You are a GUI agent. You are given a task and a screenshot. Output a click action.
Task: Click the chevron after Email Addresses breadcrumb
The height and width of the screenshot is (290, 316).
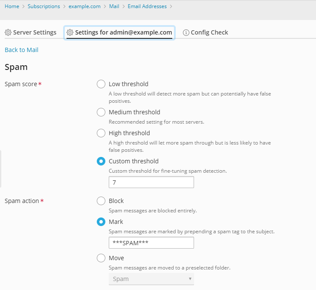pyautogui.click(x=171, y=6)
